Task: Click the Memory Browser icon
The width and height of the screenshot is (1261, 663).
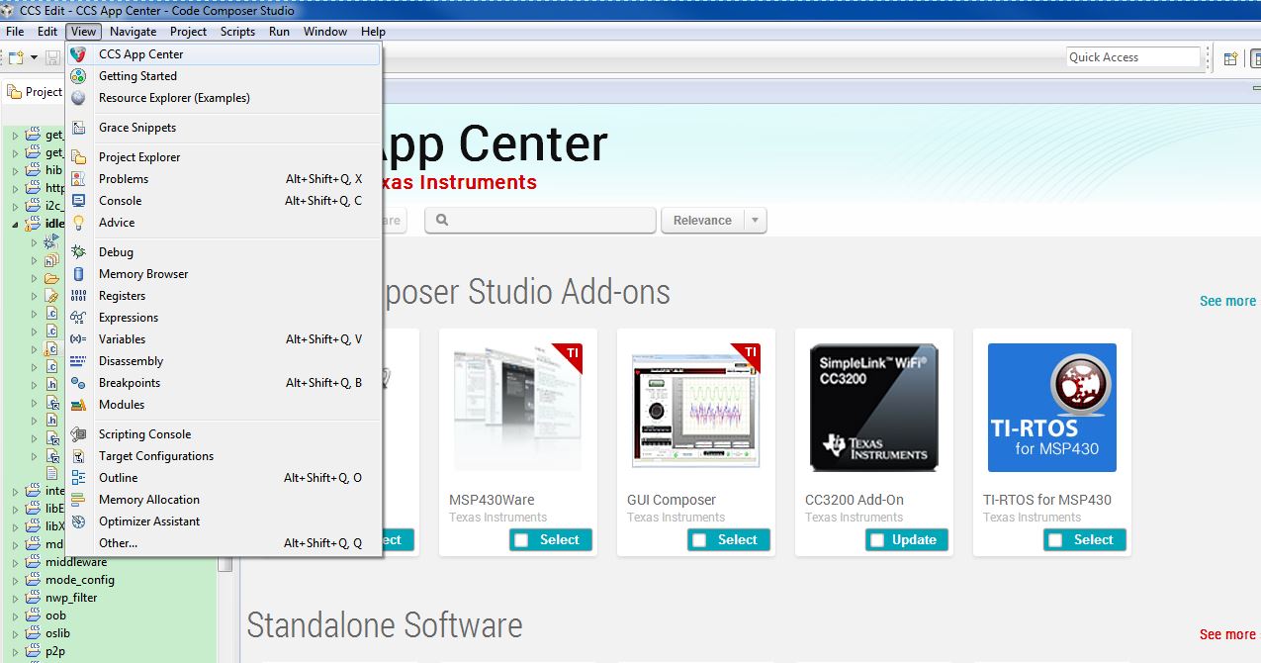Action: coord(78,274)
